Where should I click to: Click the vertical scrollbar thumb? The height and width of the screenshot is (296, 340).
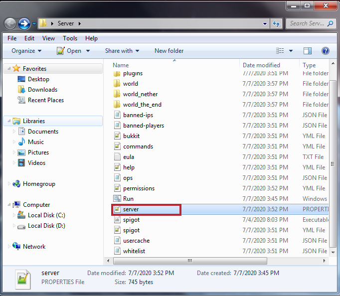point(333,164)
